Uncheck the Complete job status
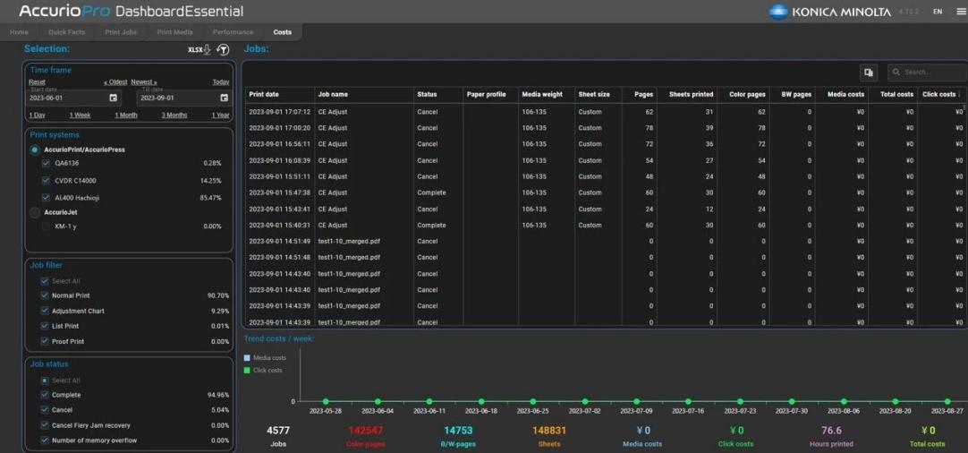 pos(45,395)
